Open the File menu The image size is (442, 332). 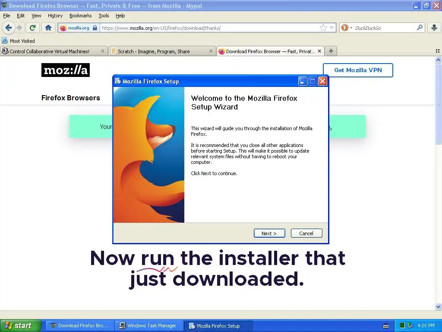point(6,16)
